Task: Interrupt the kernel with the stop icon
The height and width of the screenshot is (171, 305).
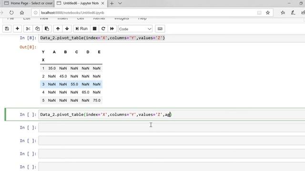Action: click(94, 28)
